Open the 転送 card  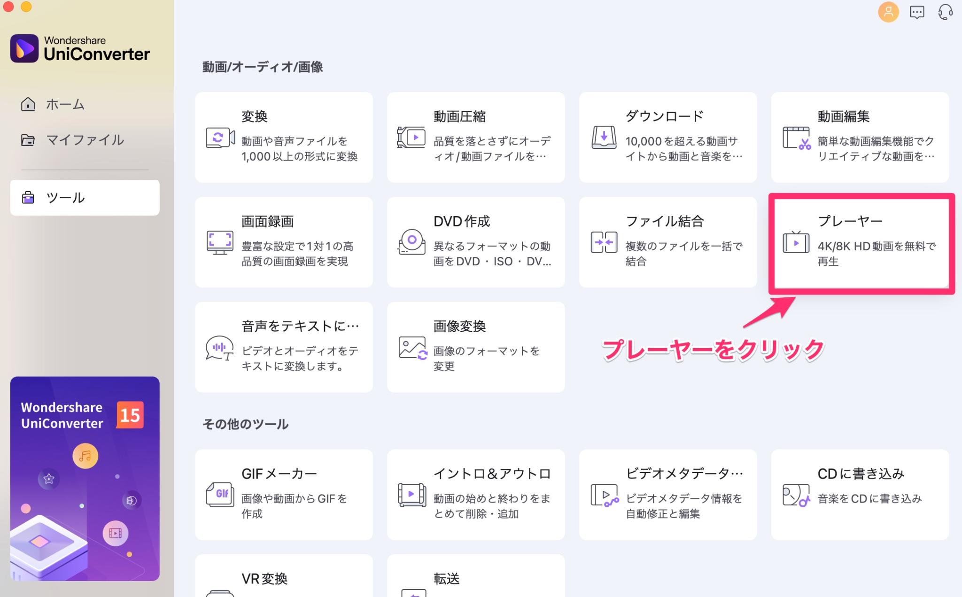pyautogui.click(x=476, y=576)
